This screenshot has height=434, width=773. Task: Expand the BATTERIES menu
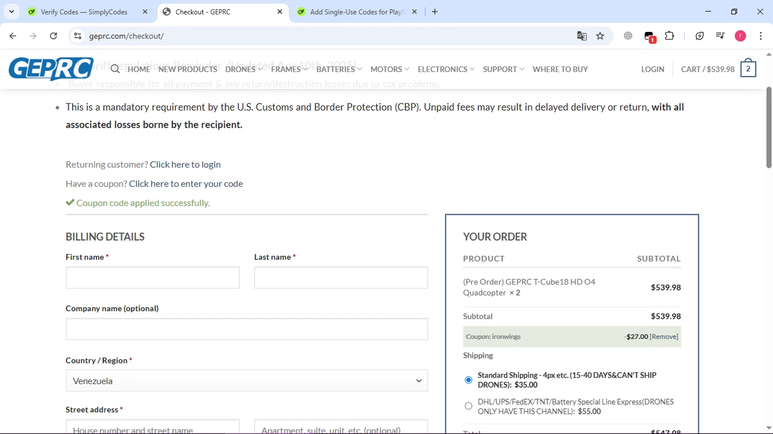[339, 69]
